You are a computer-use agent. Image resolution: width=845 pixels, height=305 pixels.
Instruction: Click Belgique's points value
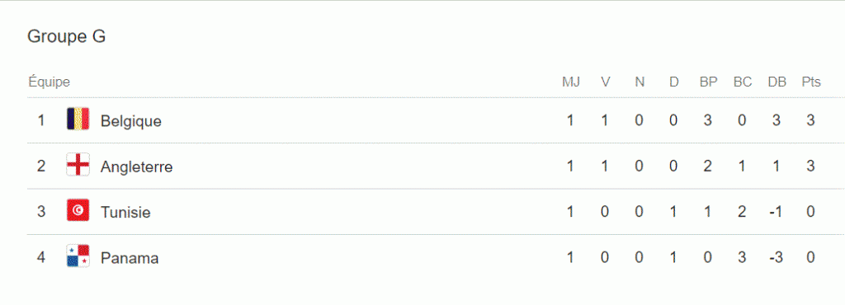(x=810, y=120)
